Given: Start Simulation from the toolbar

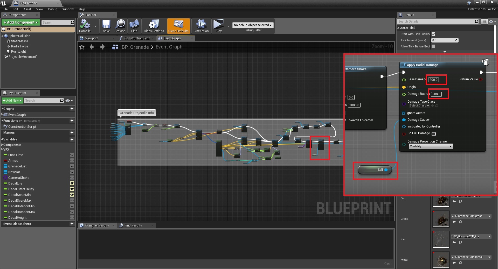Looking at the screenshot, I should tap(201, 26).
